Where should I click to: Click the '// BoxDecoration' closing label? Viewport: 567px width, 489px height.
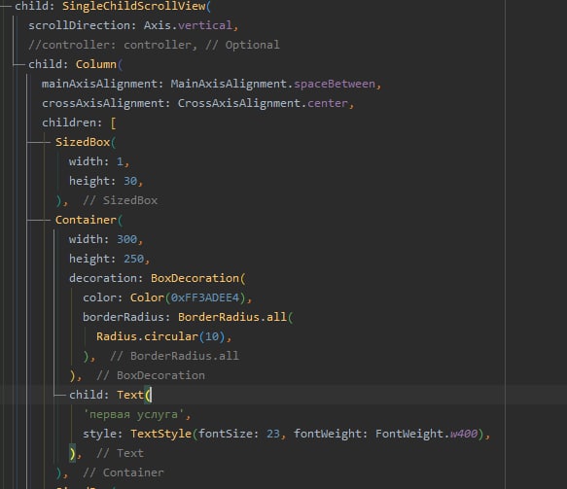point(151,376)
